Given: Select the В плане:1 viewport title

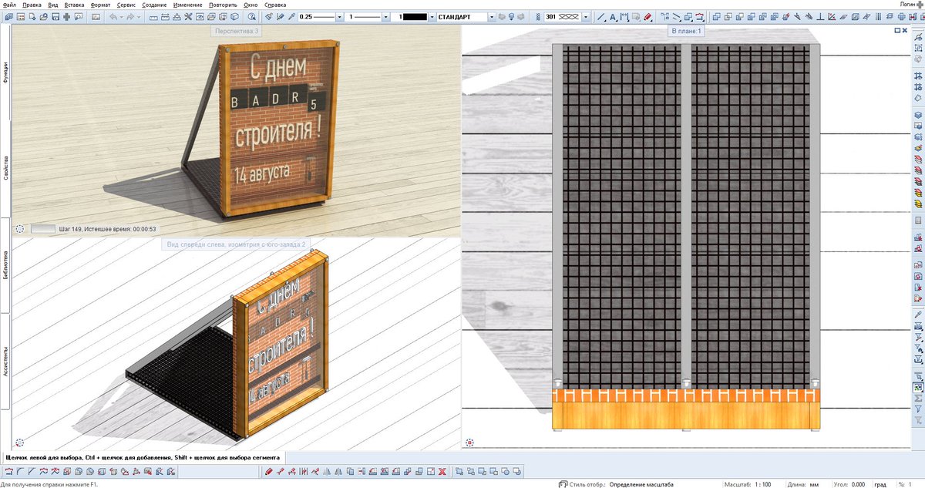Looking at the screenshot, I should click(686, 31).
